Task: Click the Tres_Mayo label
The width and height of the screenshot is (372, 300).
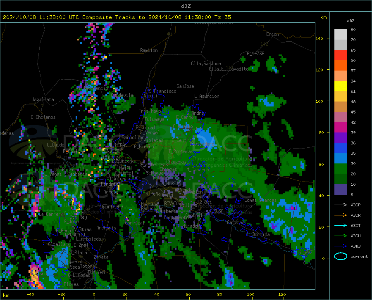Action: coord(150,111)
